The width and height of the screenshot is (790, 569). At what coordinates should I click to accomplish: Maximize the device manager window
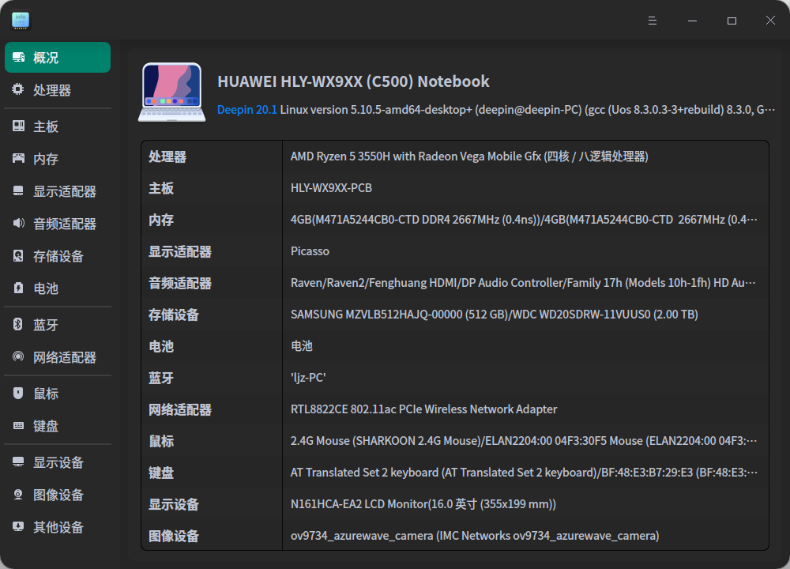pyautogui.click(x=732, y=21)
